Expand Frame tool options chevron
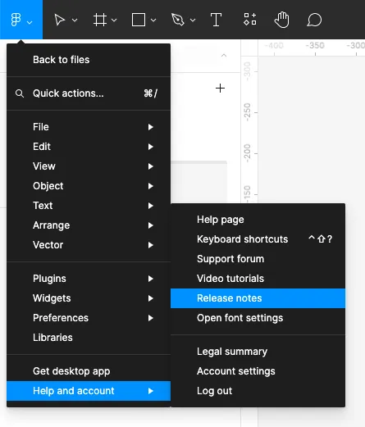This screenshot has width=365, height=427. [x=114, y=20]
